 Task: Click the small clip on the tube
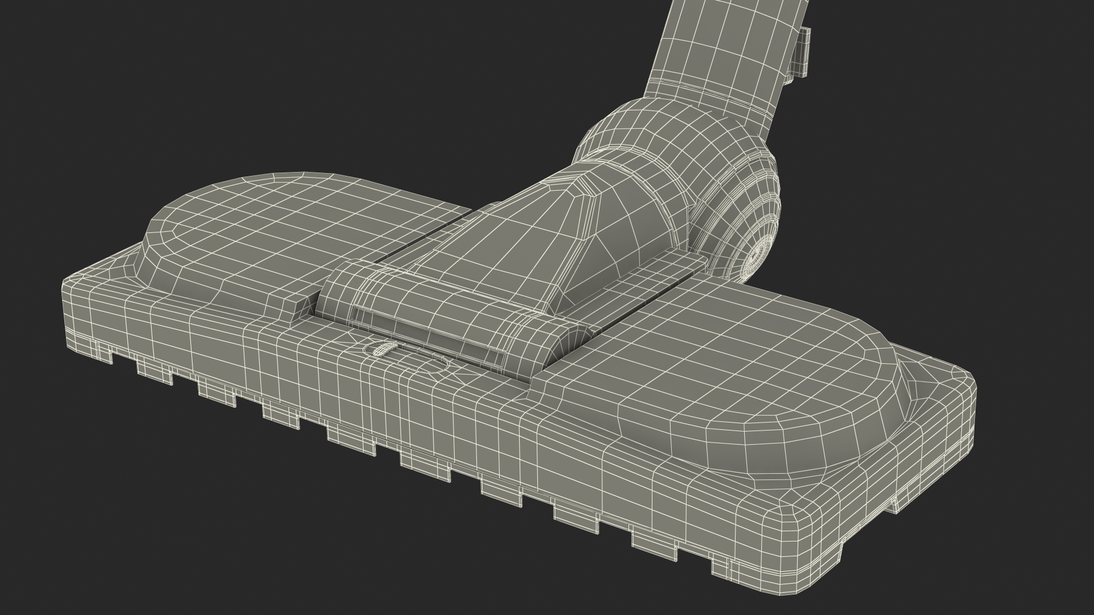(x=800, y=52)
